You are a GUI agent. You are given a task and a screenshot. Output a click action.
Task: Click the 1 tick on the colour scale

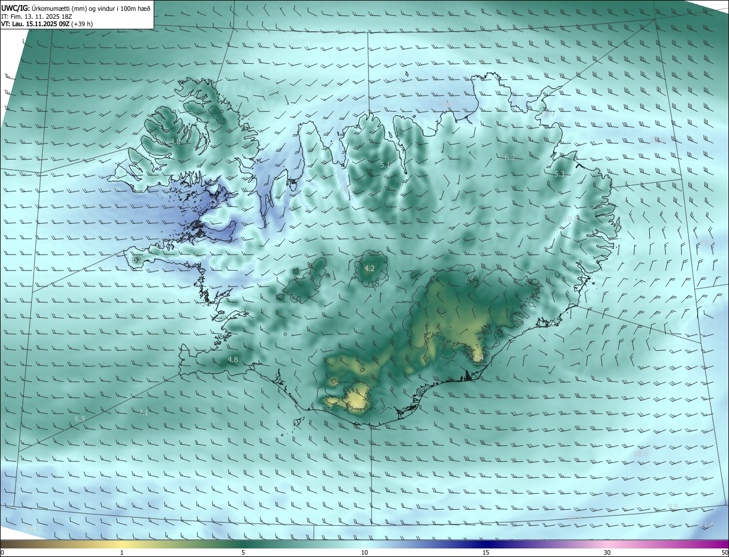click(x=122, y=552)
